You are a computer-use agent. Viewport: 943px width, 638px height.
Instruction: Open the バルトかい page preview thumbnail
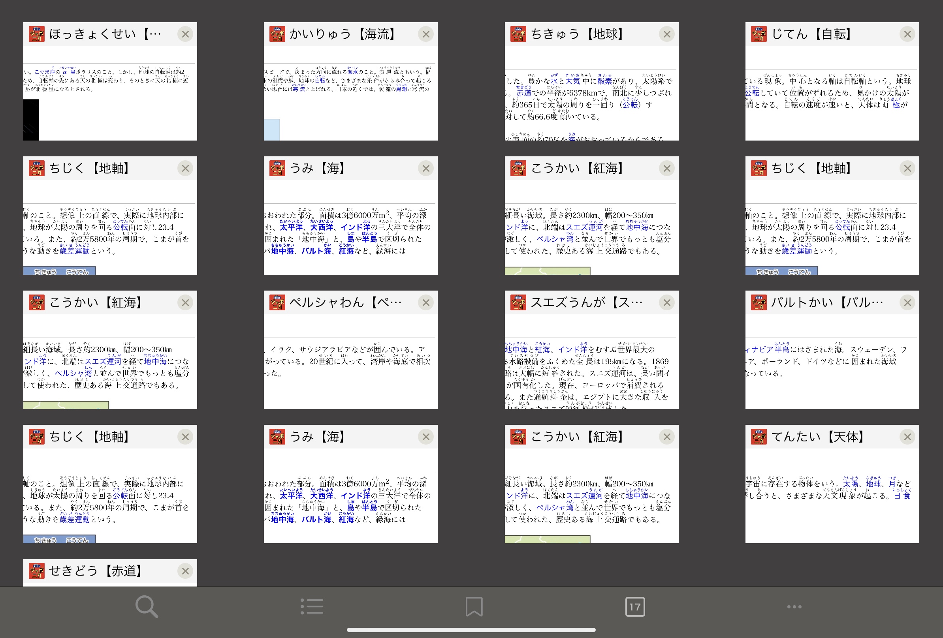point(832,361)
